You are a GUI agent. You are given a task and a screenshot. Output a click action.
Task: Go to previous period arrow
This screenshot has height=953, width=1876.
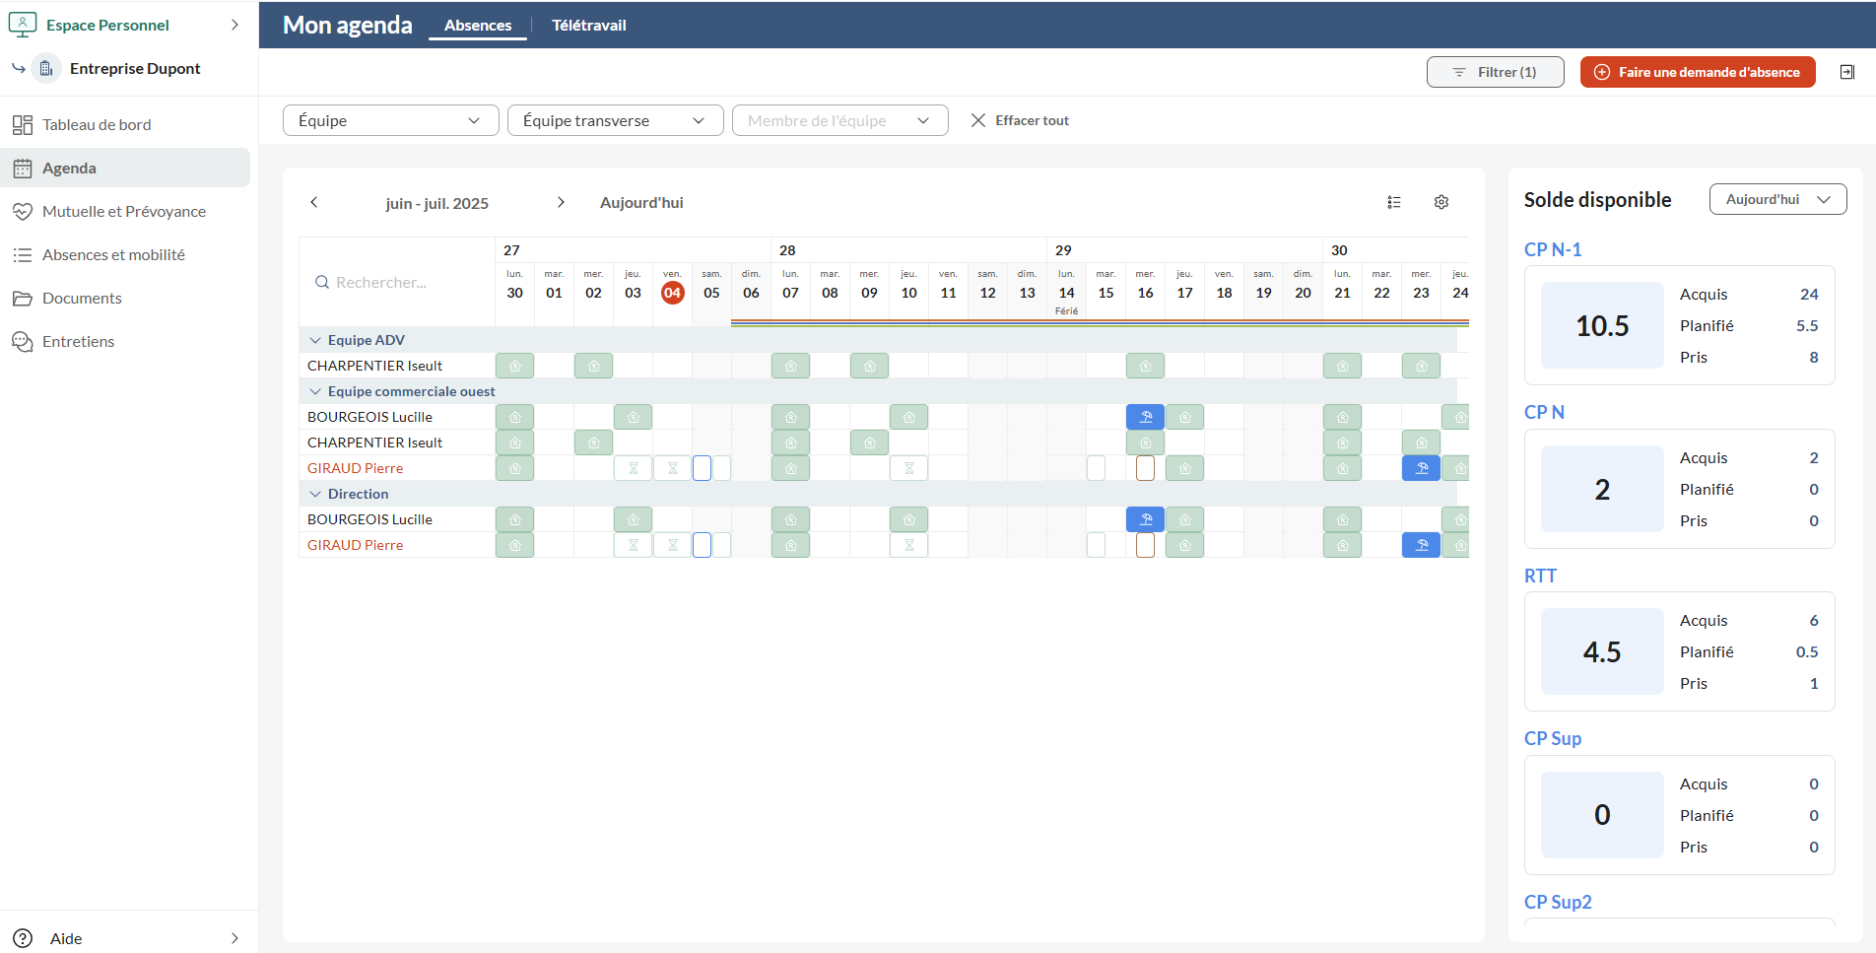click(x=314, y=202)
